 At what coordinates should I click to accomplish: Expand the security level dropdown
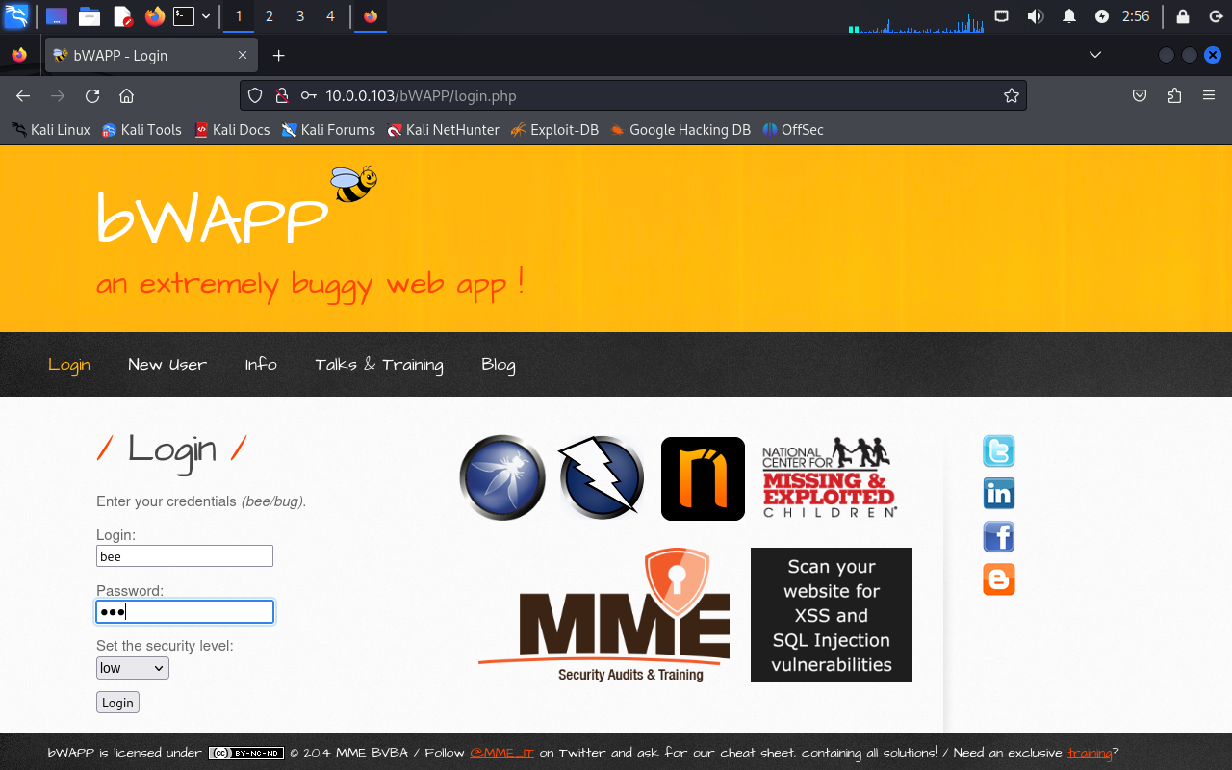click(133, 668)
